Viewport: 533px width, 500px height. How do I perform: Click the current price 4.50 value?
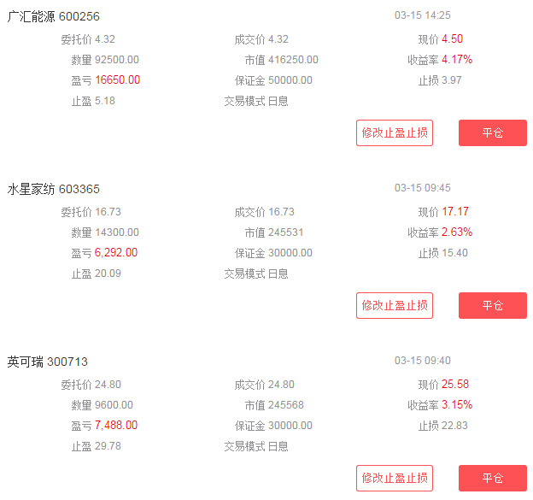(x=452, y=39)
